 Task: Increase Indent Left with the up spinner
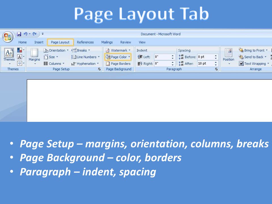(173, 56)
